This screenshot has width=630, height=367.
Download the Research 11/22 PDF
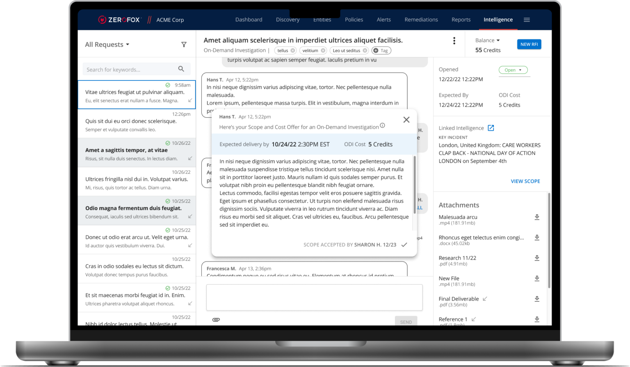click(x=536, y=258)
